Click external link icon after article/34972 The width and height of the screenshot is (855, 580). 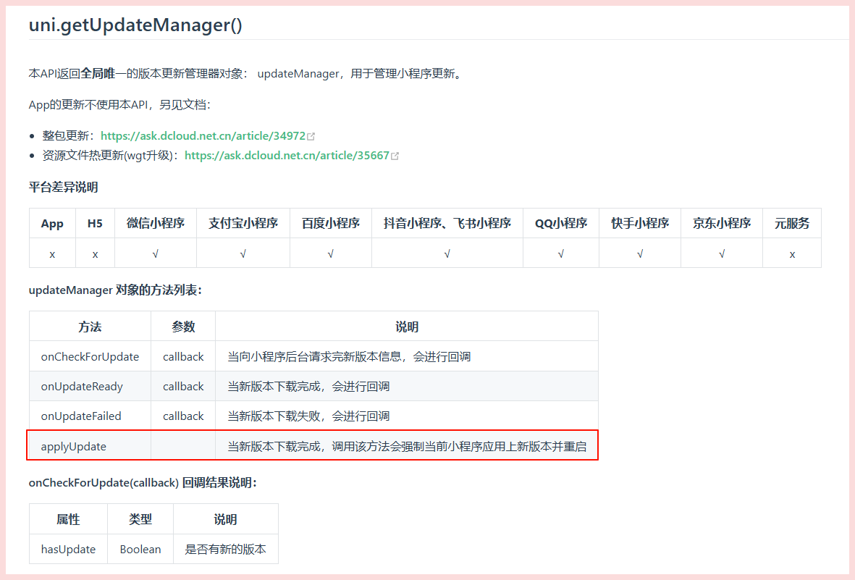311,136
